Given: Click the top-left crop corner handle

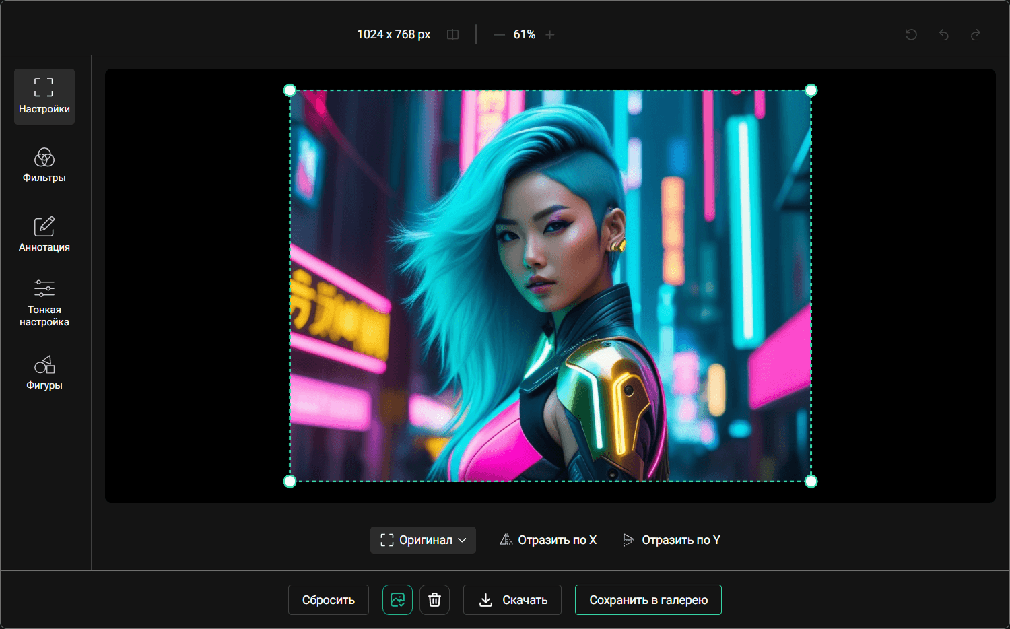Looking at the screenshot, I should (290, 90).
